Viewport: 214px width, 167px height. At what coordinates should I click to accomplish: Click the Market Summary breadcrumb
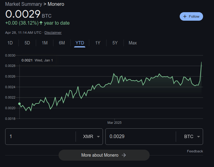24,4
